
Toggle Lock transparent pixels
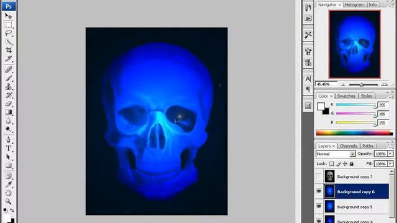[x=331, y=164]
